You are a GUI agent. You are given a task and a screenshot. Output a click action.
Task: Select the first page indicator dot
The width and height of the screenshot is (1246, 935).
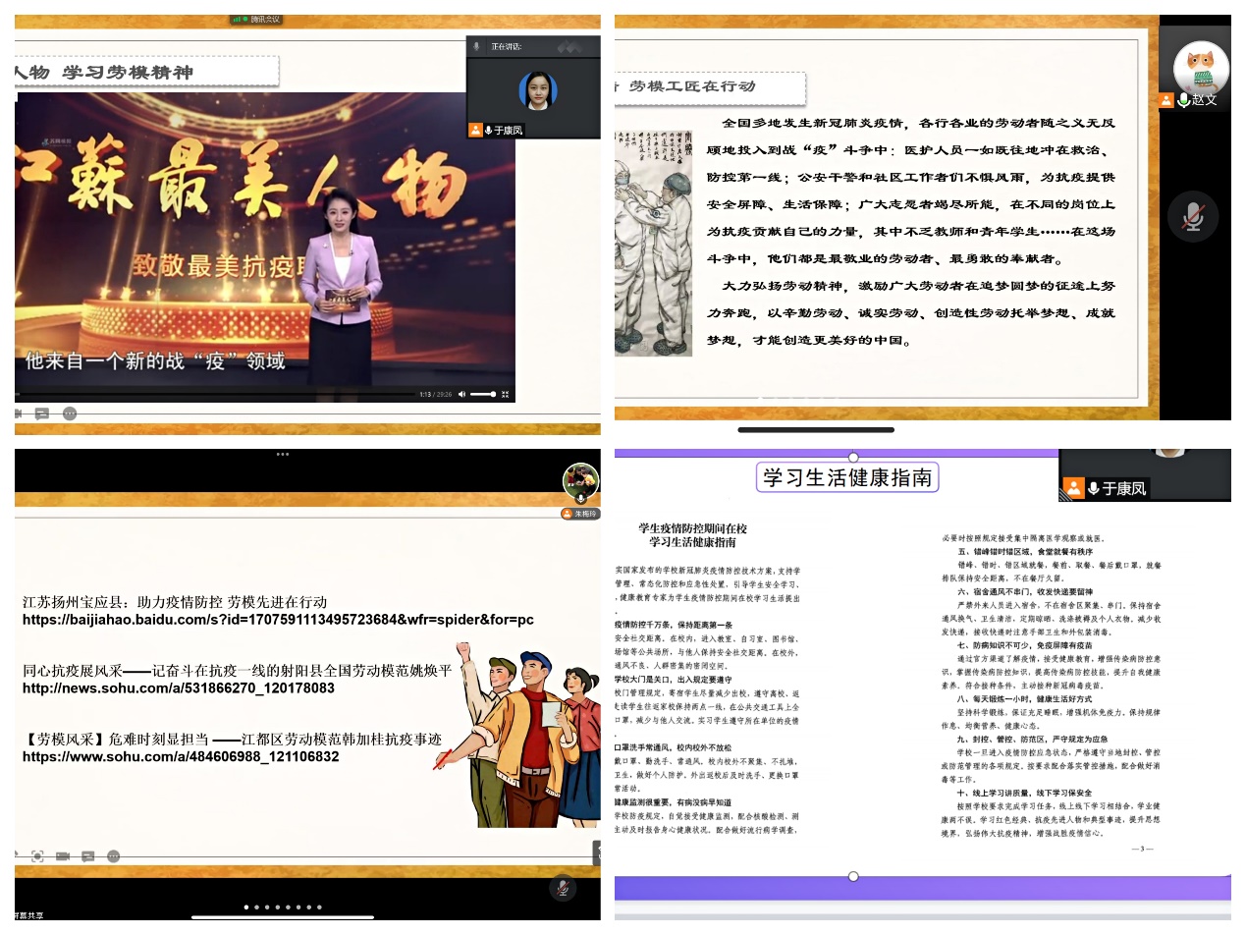(x=245, y=907)
